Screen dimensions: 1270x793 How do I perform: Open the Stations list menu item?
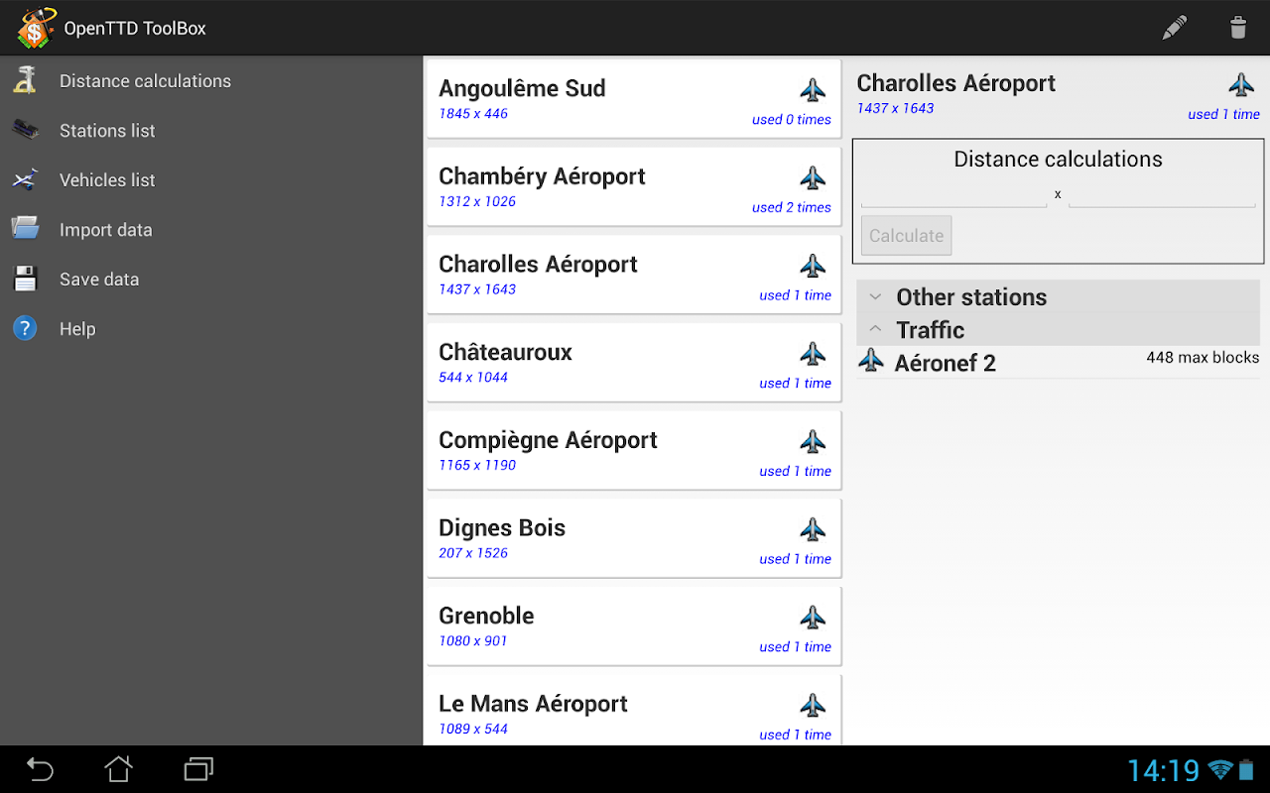(107, 131)
